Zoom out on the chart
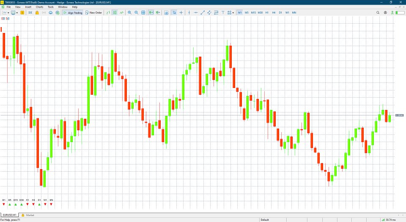406x222 pixels. pos(136,12)
